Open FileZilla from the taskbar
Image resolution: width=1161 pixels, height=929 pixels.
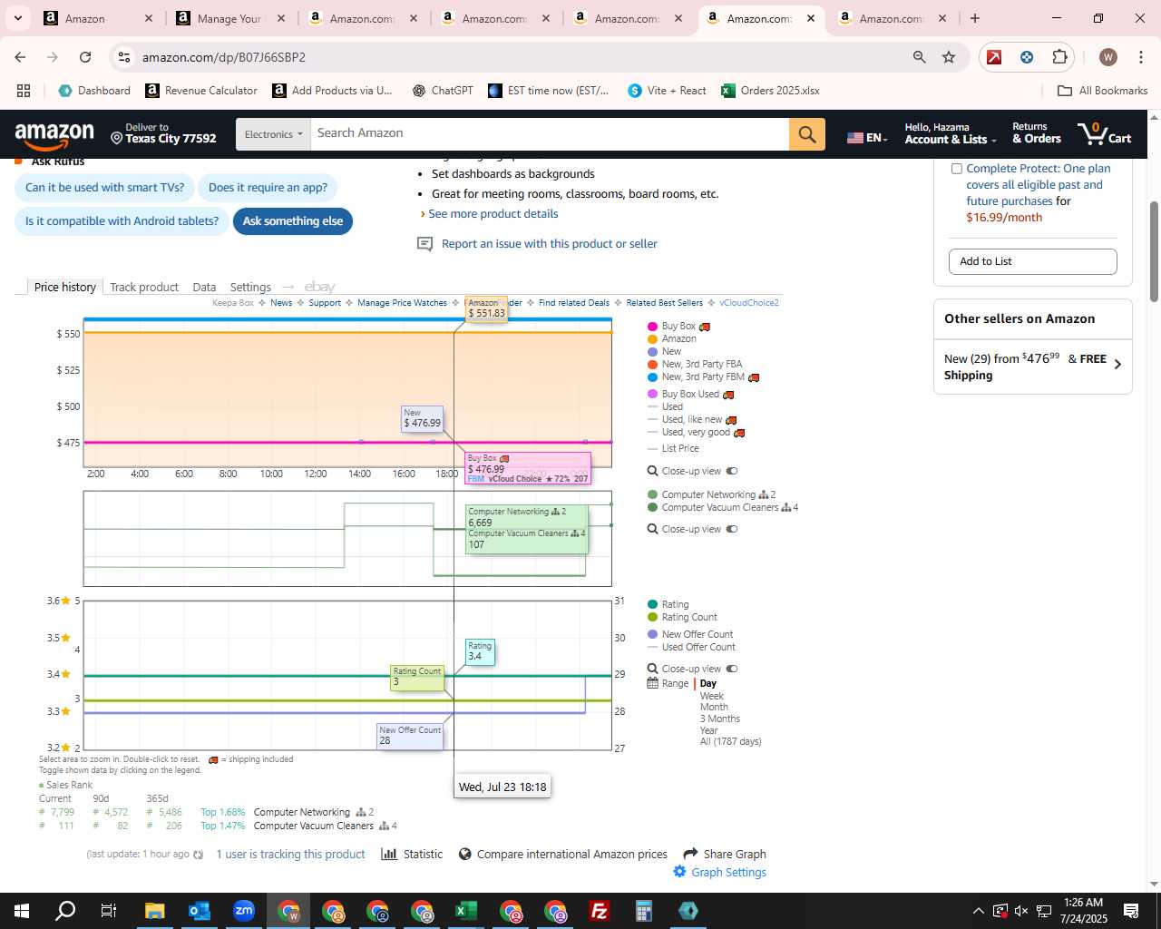(x=599, y=911)
